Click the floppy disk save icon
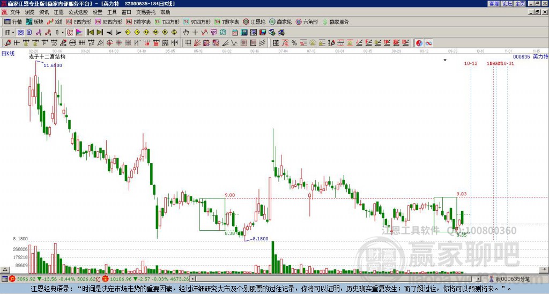Viewport: 549px width, 294px height. pos(263,33)
